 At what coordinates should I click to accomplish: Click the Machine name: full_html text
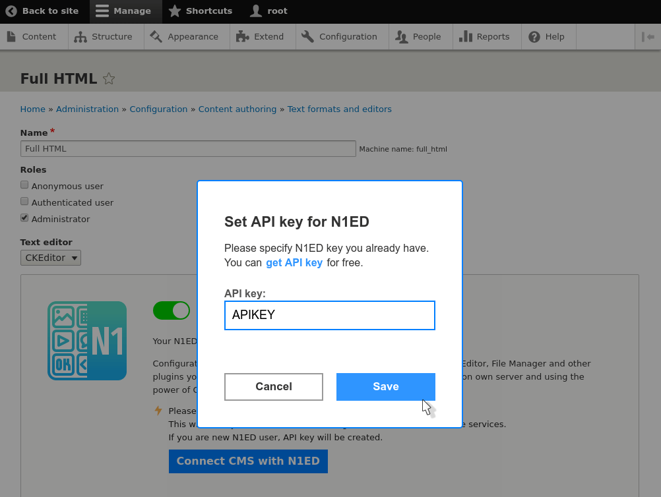click(x=403, y=149)
